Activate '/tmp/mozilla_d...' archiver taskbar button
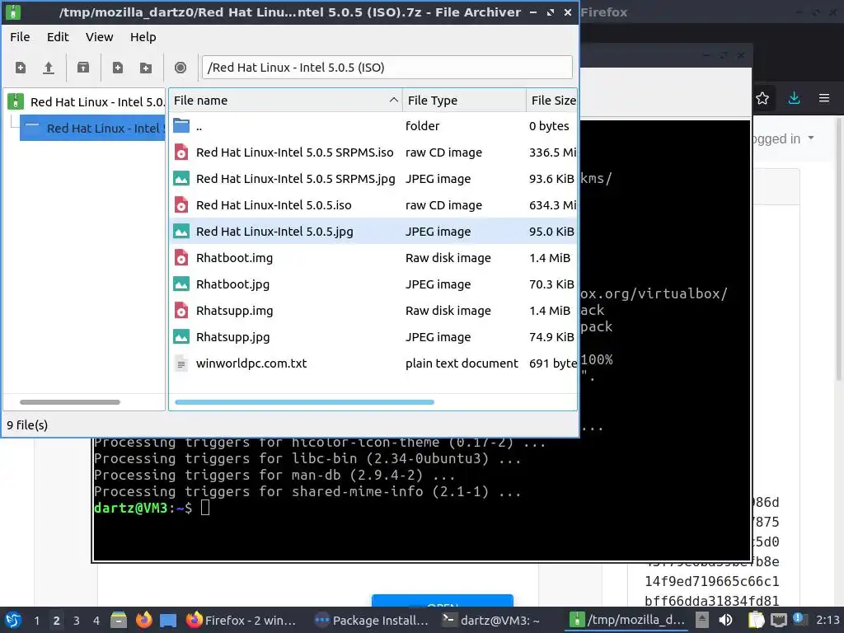844x633 pixels. (627, 621)
